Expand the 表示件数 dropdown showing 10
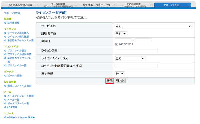The height and width of the screenshot is (124, 200). pyautogui.click(x=120, y=74)
